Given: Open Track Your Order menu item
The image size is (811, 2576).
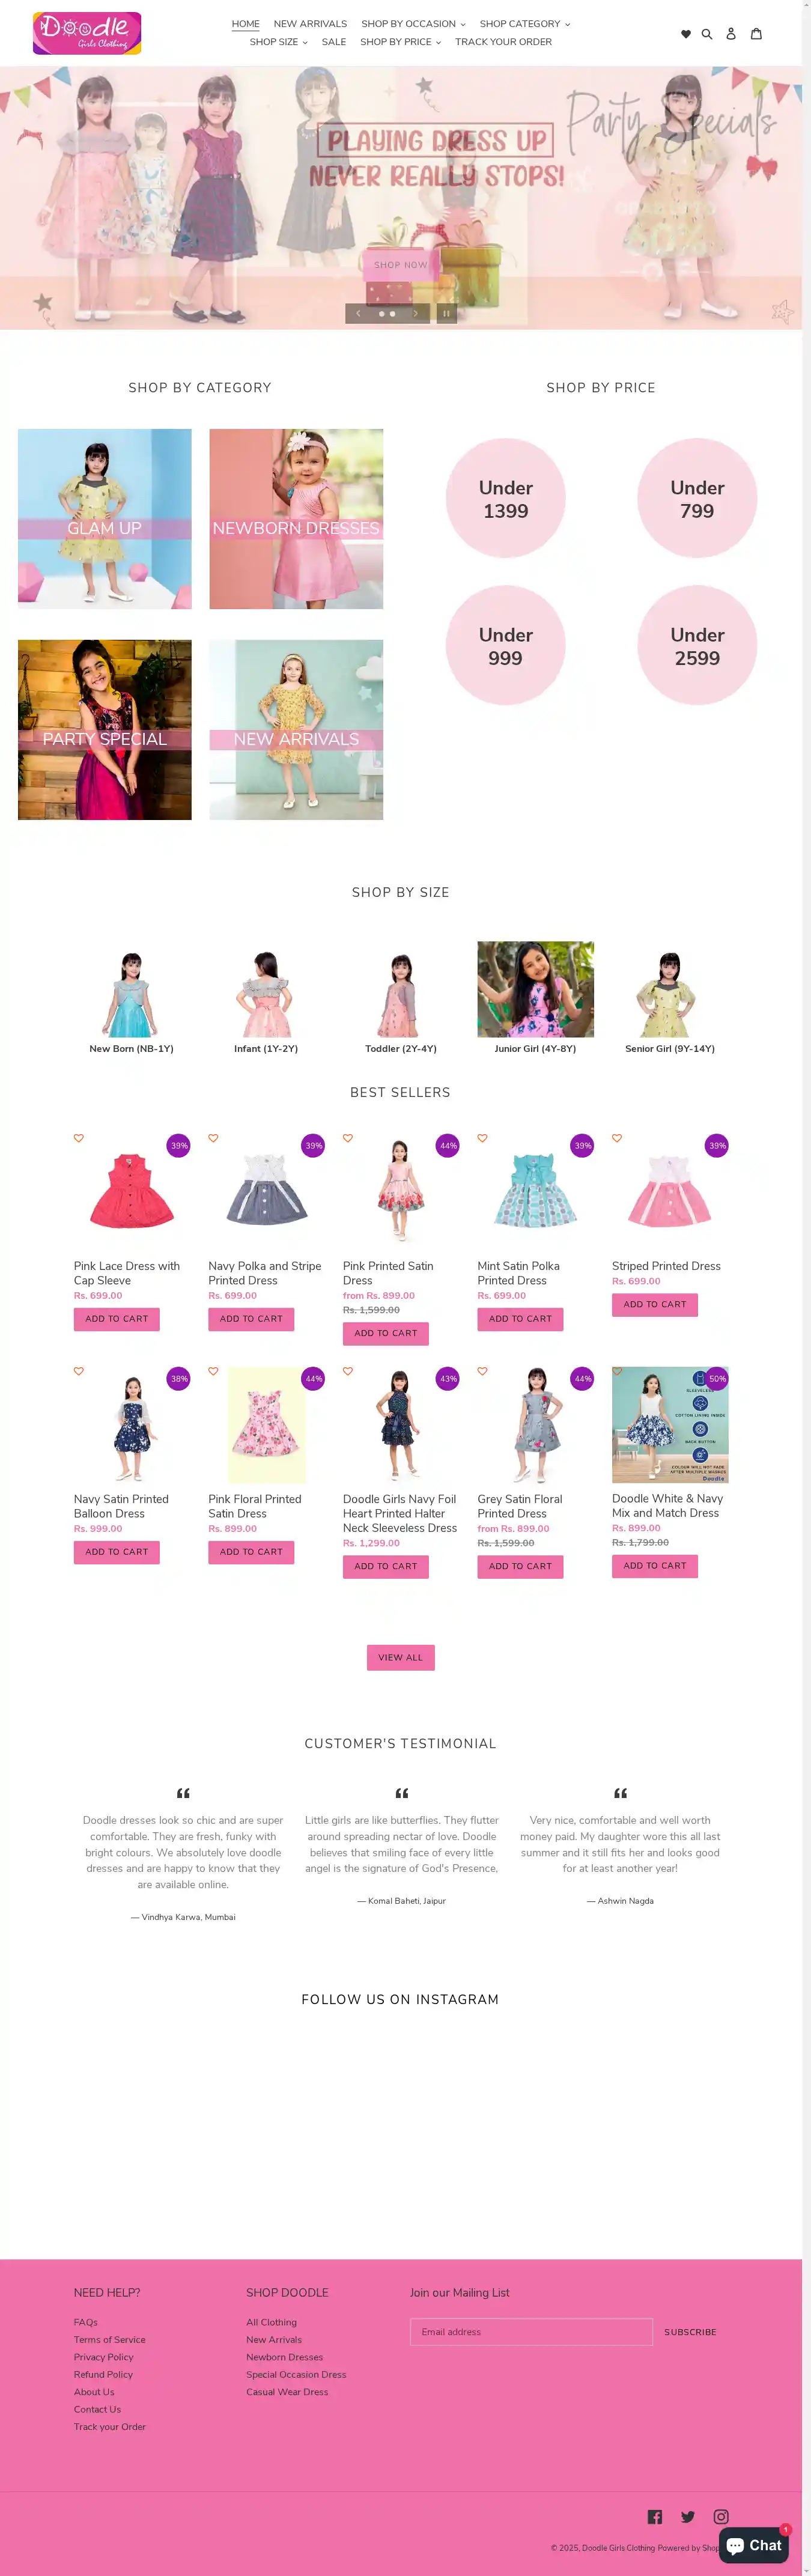Looking at the screenshot, I should point(503,42).
